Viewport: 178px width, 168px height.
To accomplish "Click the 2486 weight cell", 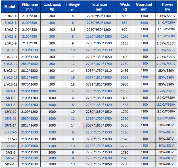I will point(125,70).
